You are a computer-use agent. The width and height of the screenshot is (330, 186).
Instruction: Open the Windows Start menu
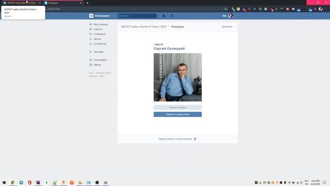click(x=4, y=182)
